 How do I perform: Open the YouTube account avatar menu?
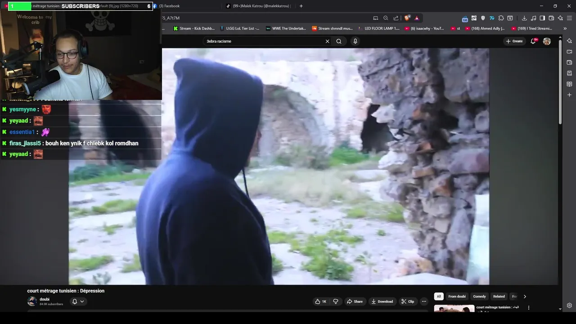(547, 41)
